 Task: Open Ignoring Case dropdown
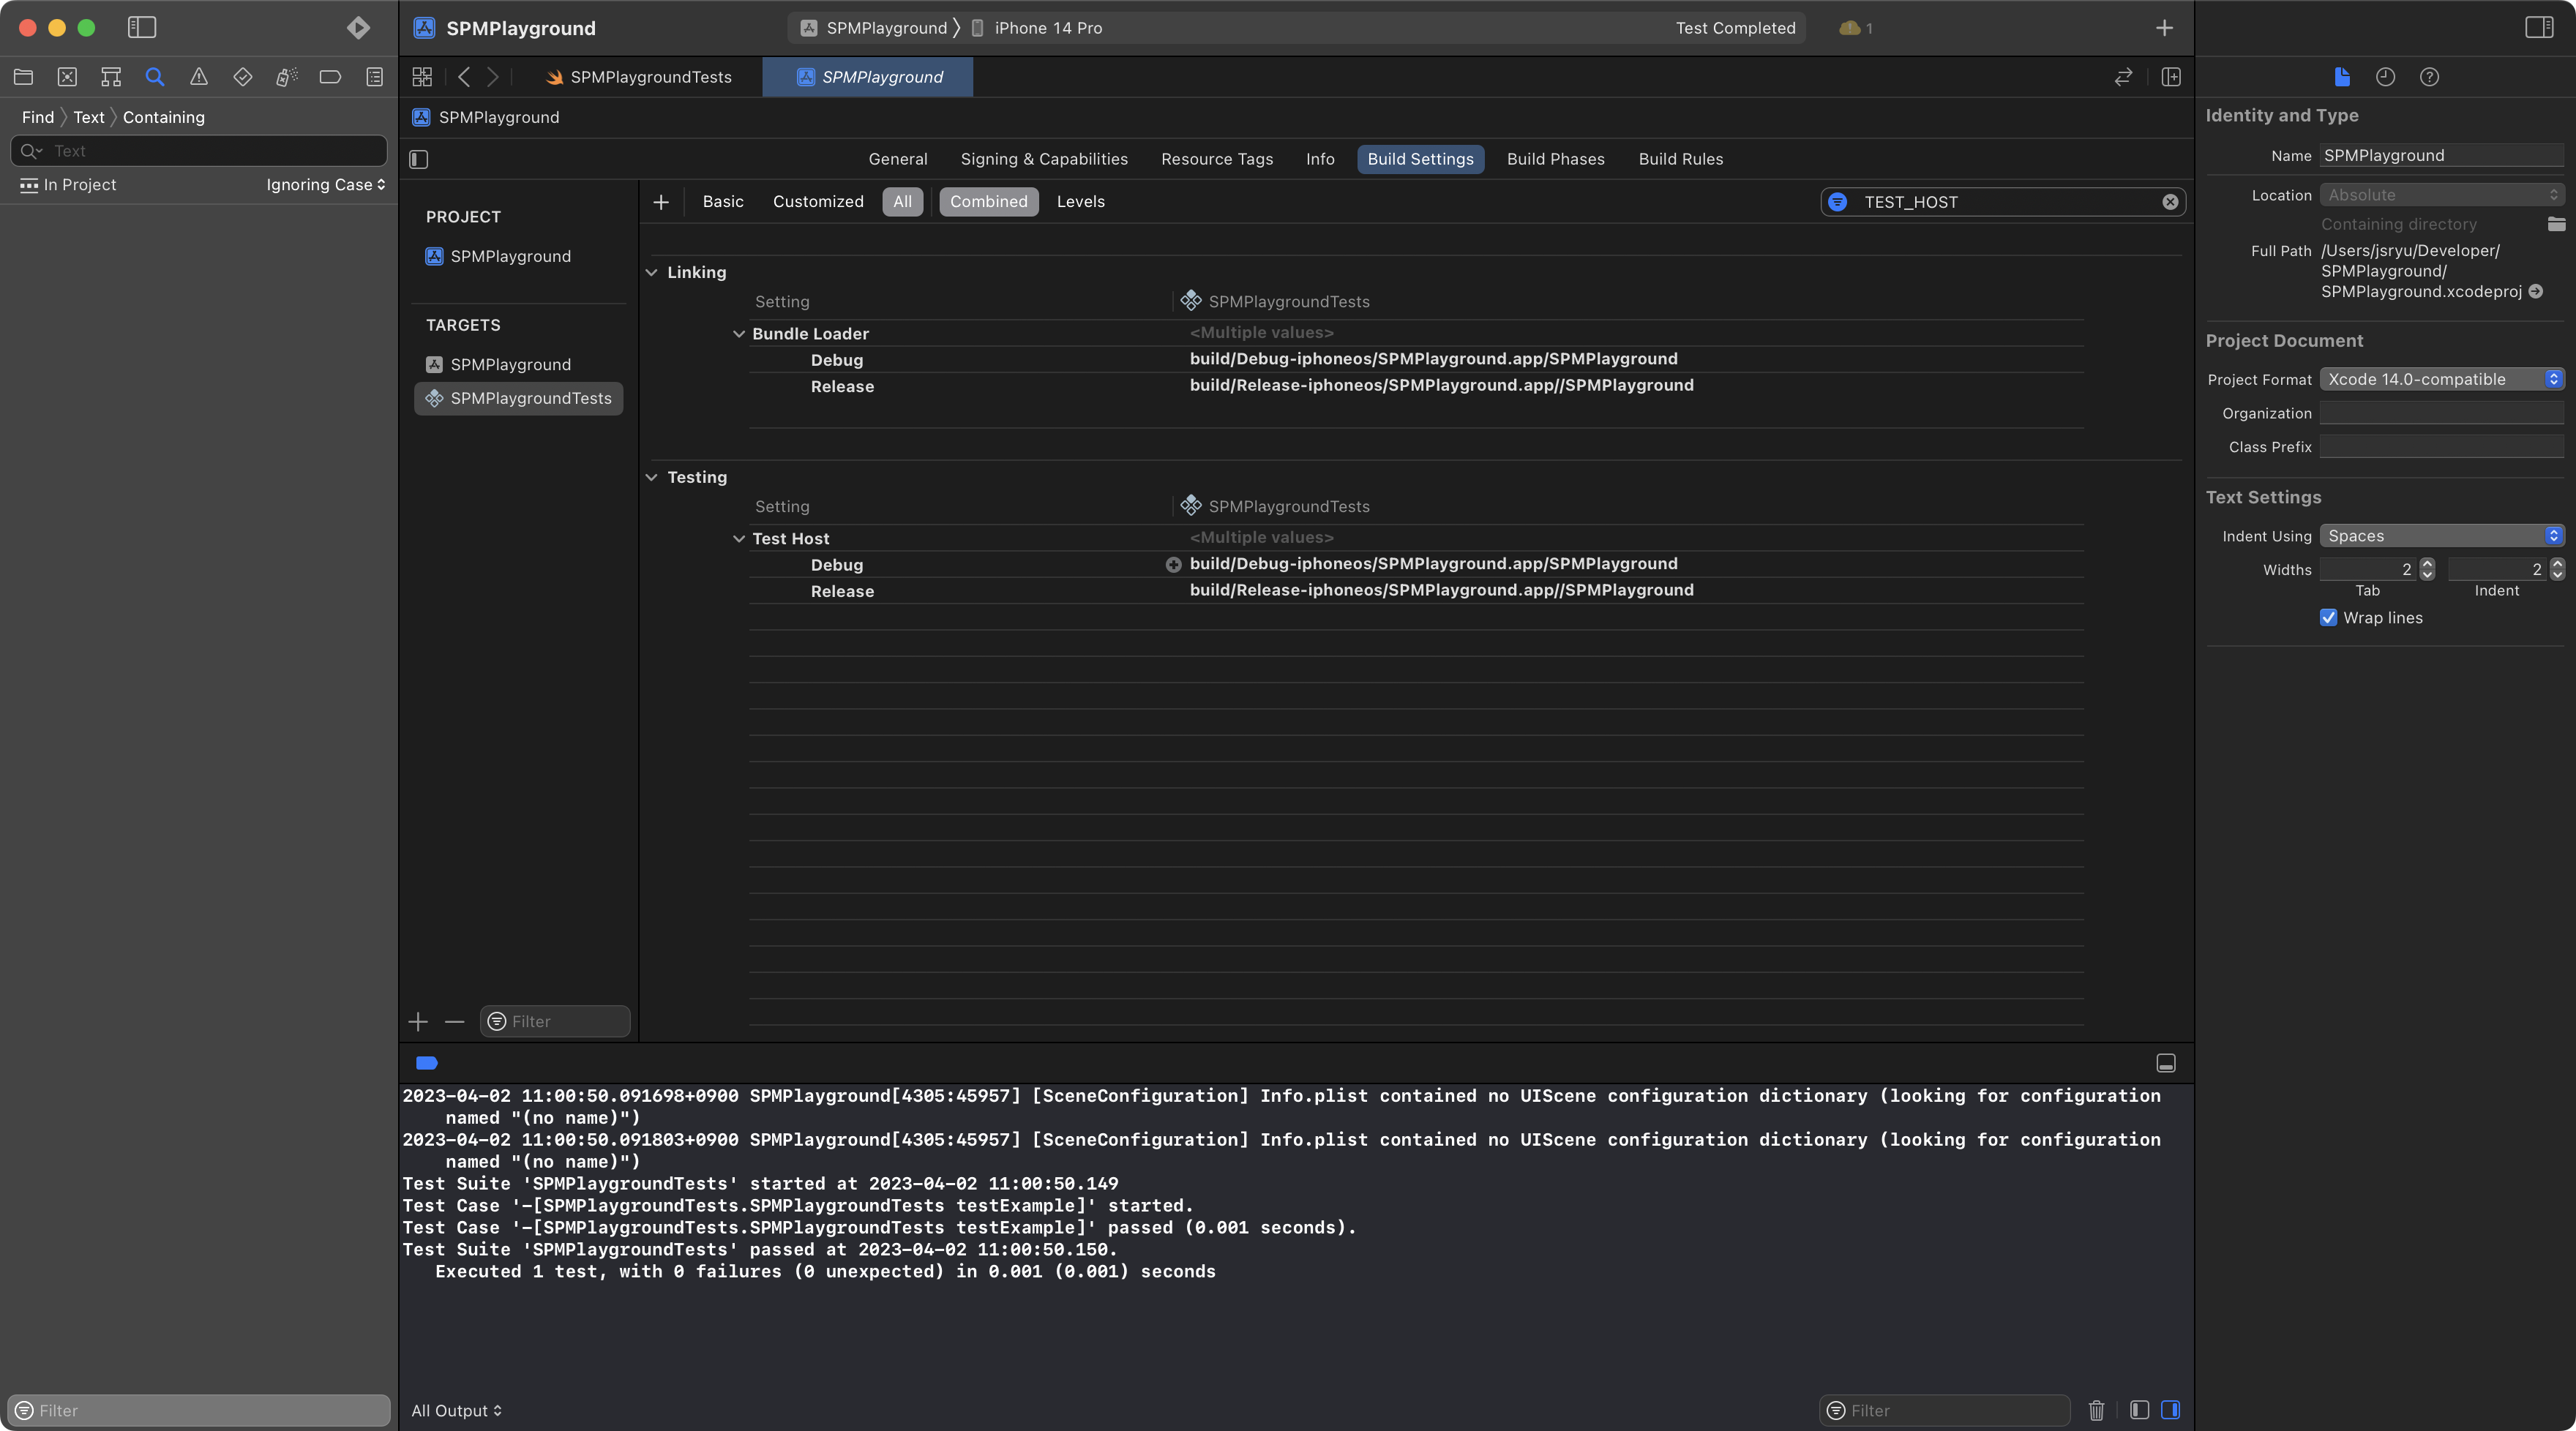point(326,185)
